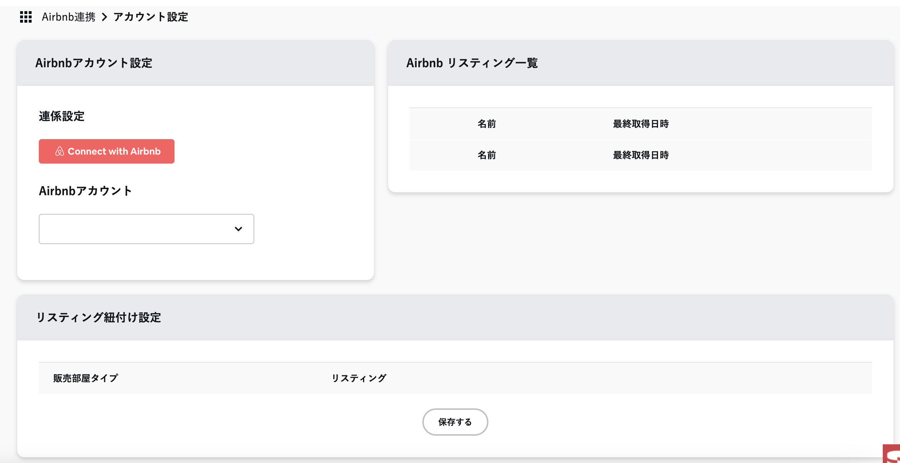Click the リスティング column header
900x463 pixels.
click(x=359, y=378)
